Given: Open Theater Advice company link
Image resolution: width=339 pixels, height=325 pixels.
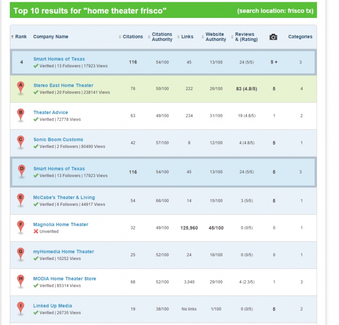Looking at the screenshot, I should point(50,113).
